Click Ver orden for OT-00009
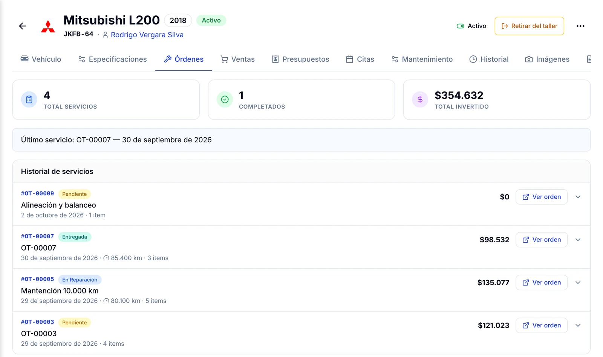The image size is (603, 357). tap(542, 197)
